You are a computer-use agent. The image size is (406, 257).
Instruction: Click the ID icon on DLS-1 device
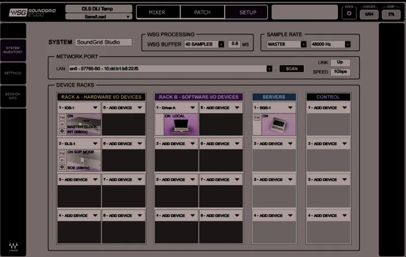62,160
